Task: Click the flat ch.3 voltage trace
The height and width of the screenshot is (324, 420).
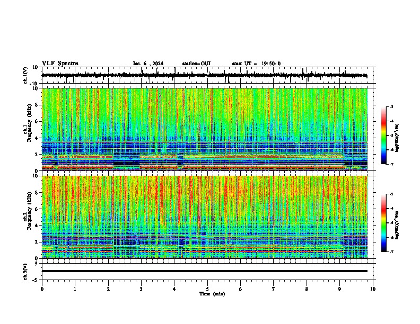Action: pyautogui.click(x=204, y=271)
